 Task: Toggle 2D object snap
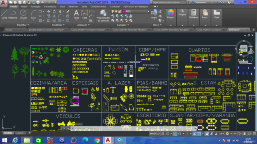[199, 134]
